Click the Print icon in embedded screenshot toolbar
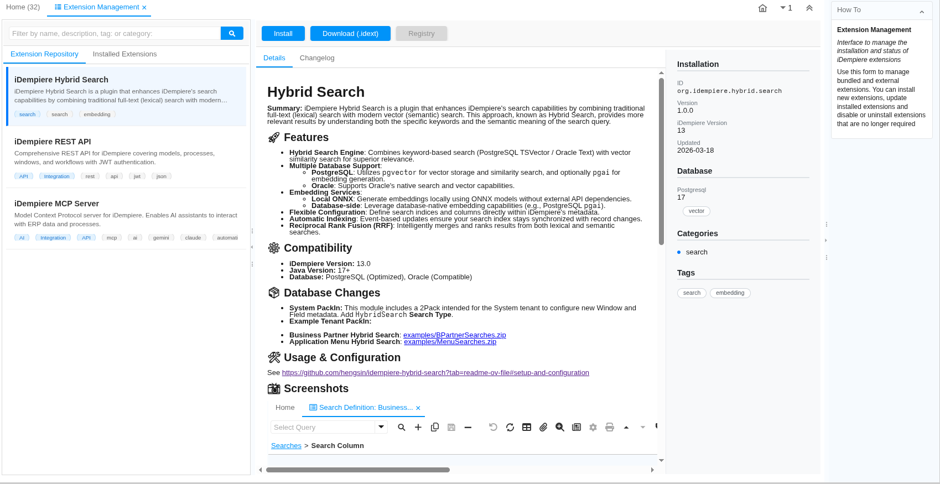Image resolution: width=940 pixels, height=484 pixels. click(x=610, y=427)
